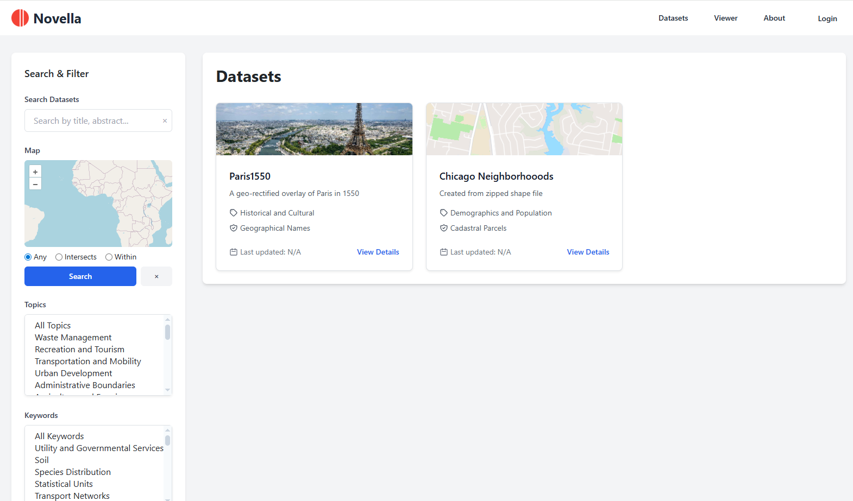Open View Details for Paris1550
853x501 pixels.
pos(378,252)
